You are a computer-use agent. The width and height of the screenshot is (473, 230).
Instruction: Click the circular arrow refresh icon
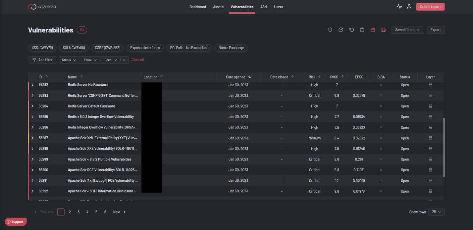pos(351,30)
